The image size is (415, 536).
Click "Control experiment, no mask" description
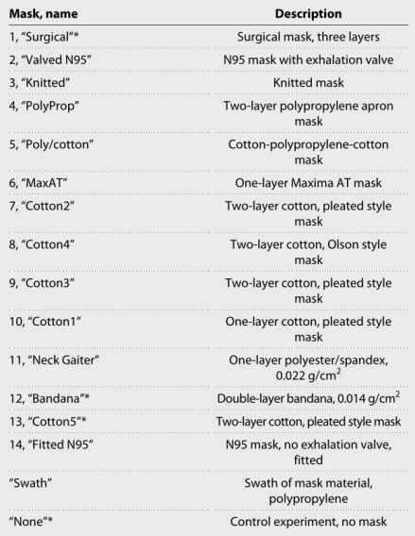click(x=308, y=522)
